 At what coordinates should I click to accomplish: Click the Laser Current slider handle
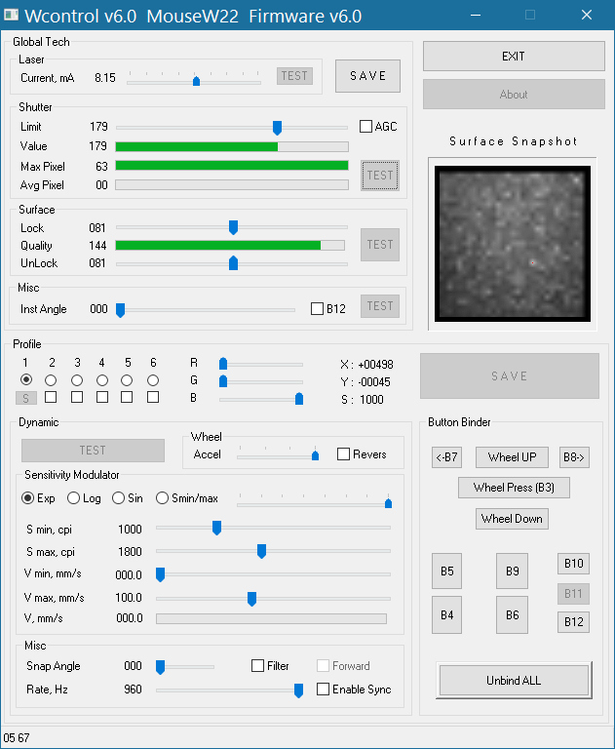tap(196, 81)
